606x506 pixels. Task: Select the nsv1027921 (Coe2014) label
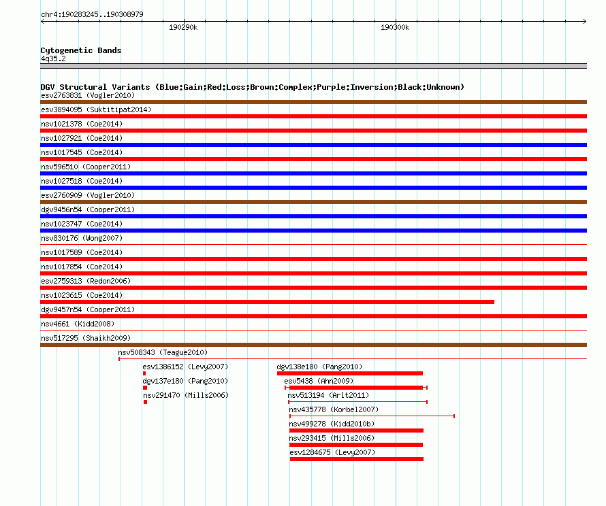(x=82, y=138)
